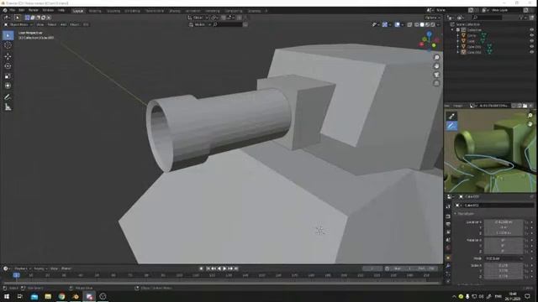
Task: Select the Scale tool
Action: [x=8, y=76]
